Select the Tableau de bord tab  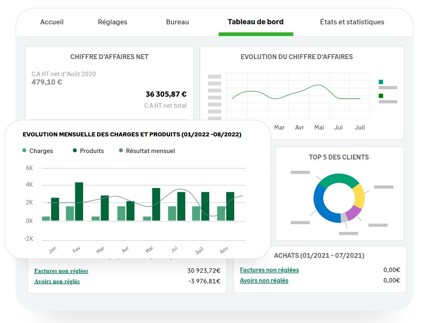point(255,22)
